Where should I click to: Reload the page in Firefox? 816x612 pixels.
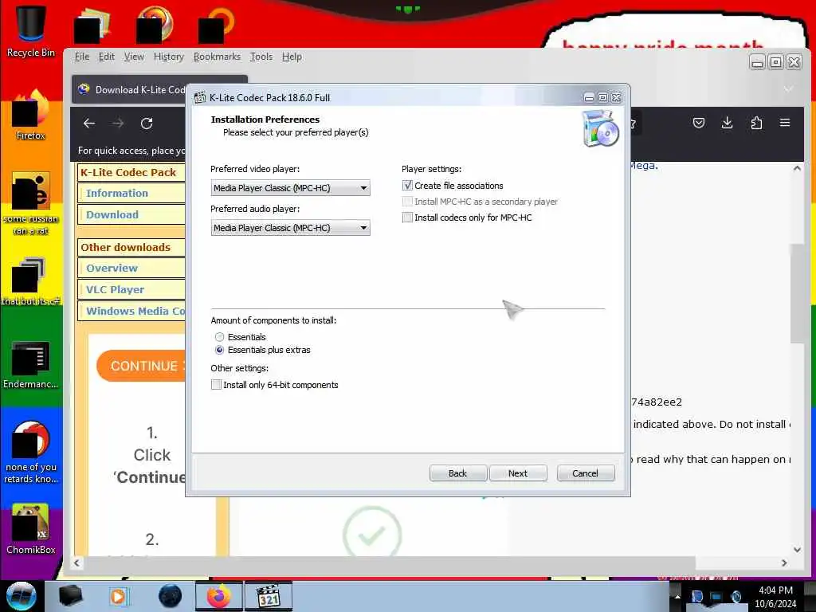[147, 124]
